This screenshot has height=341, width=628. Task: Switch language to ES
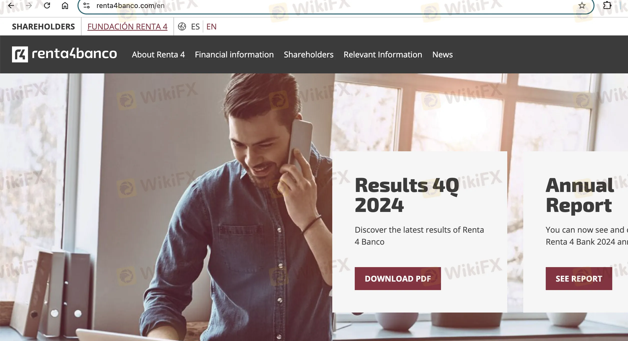[195, 26]
